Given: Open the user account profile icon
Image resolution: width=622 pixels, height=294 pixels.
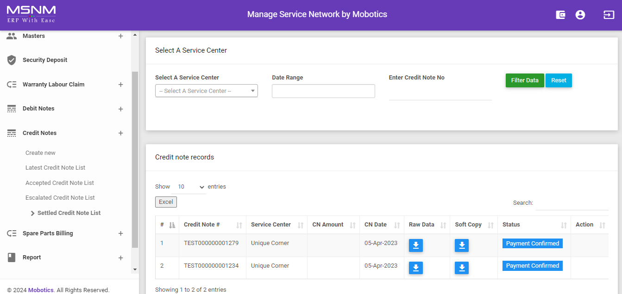Looking at the screenshot, I should (580, 15).
